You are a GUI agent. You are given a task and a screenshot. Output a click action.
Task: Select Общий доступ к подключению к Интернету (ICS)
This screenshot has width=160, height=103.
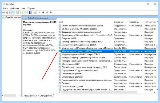tap(107, 67)
